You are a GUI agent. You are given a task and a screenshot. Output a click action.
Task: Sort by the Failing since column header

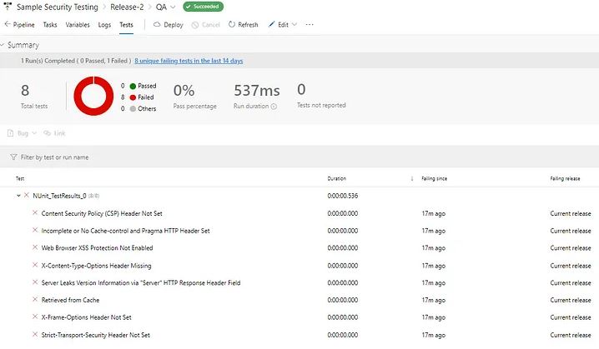[435, 178]
